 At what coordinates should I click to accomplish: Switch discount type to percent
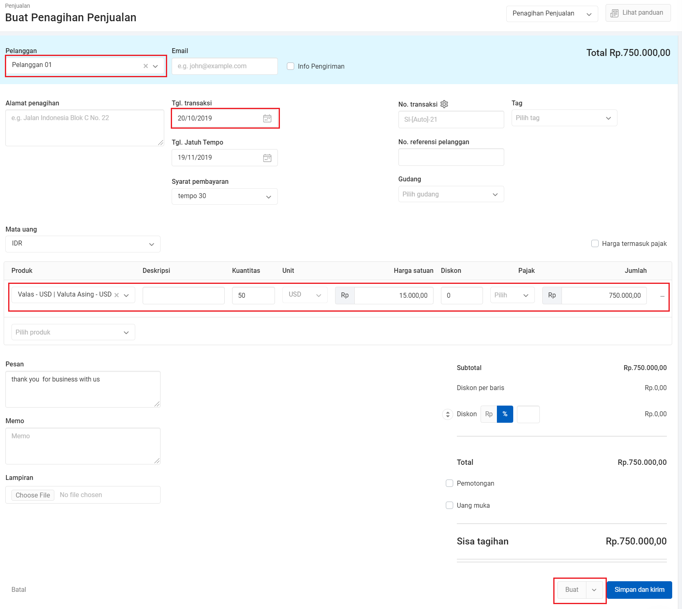505,414
